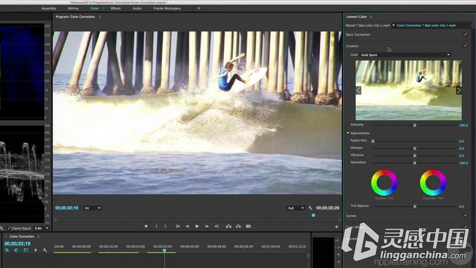
Task: Click the Lift button
Action: (x=229, y=226)
